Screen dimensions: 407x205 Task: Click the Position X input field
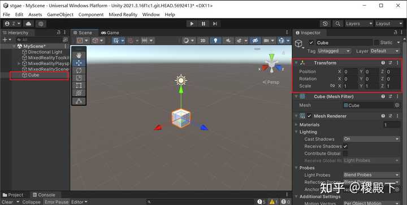350,72
